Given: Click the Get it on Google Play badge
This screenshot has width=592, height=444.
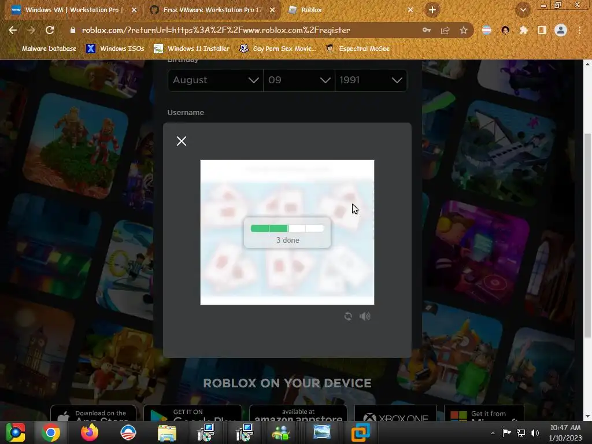Looking at the screenshot, I should [193, 413].
